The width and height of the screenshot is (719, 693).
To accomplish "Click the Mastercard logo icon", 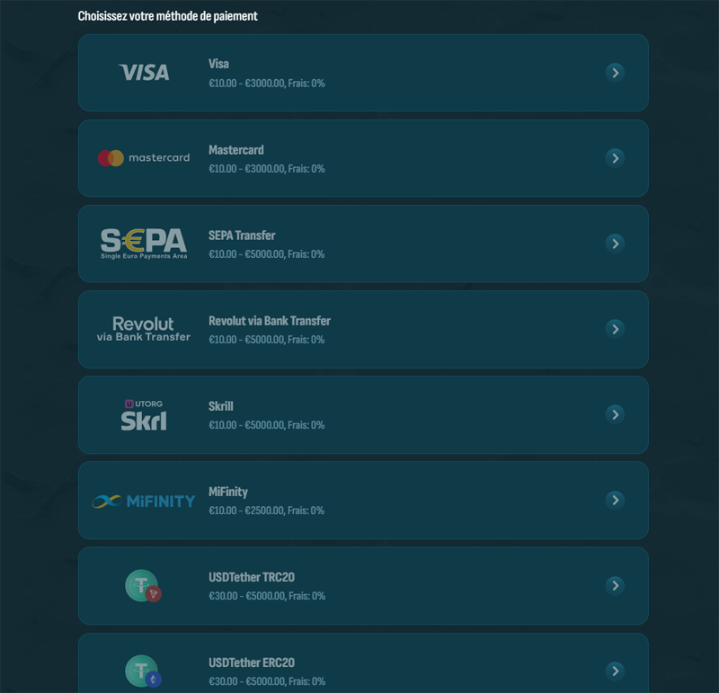I will pos(144,158).
